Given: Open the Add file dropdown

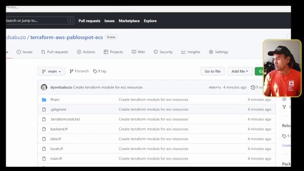Looking at the screenshot, I should point(239,71).
